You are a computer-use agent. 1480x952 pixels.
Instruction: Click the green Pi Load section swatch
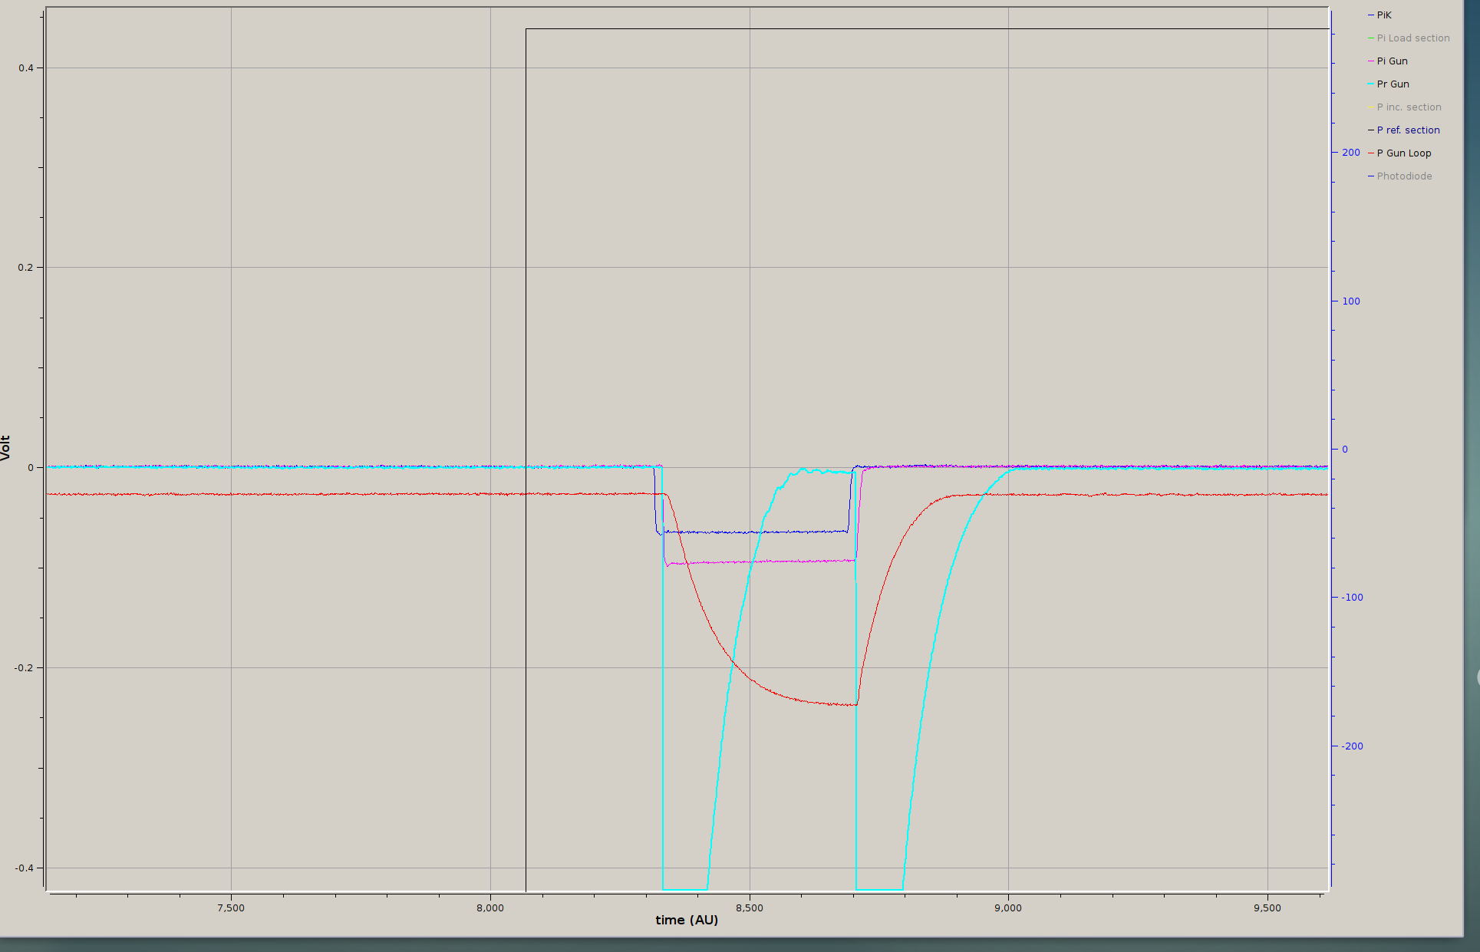click(1371, 38)
